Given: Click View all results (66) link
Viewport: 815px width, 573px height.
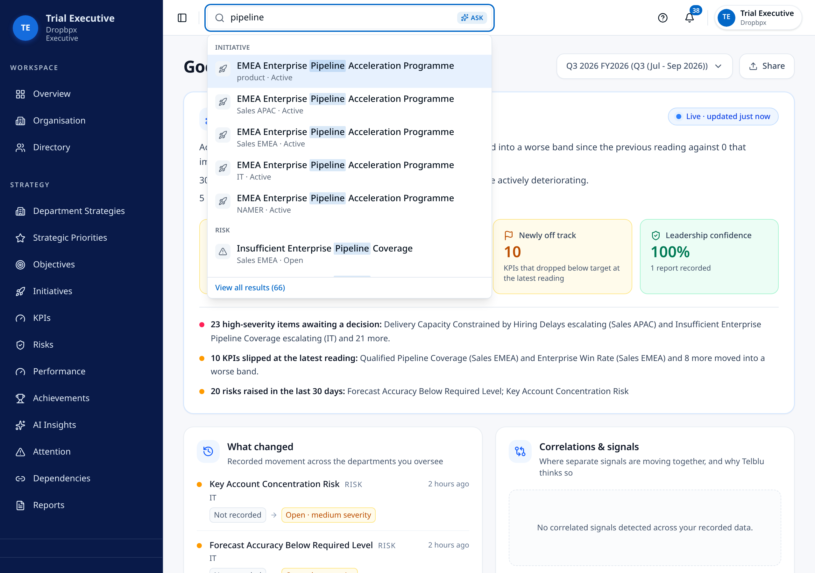Looking at the screenshot, I should [x=250, y=287].
